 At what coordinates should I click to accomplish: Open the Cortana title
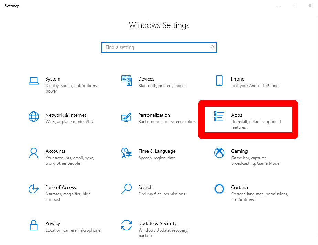click(239, 187)
